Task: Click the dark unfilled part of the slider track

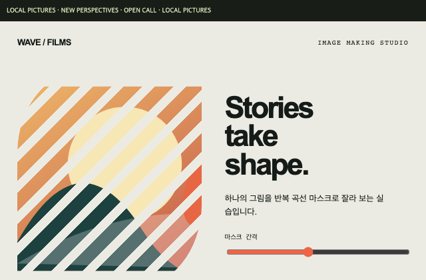Action: click(361, 252)
